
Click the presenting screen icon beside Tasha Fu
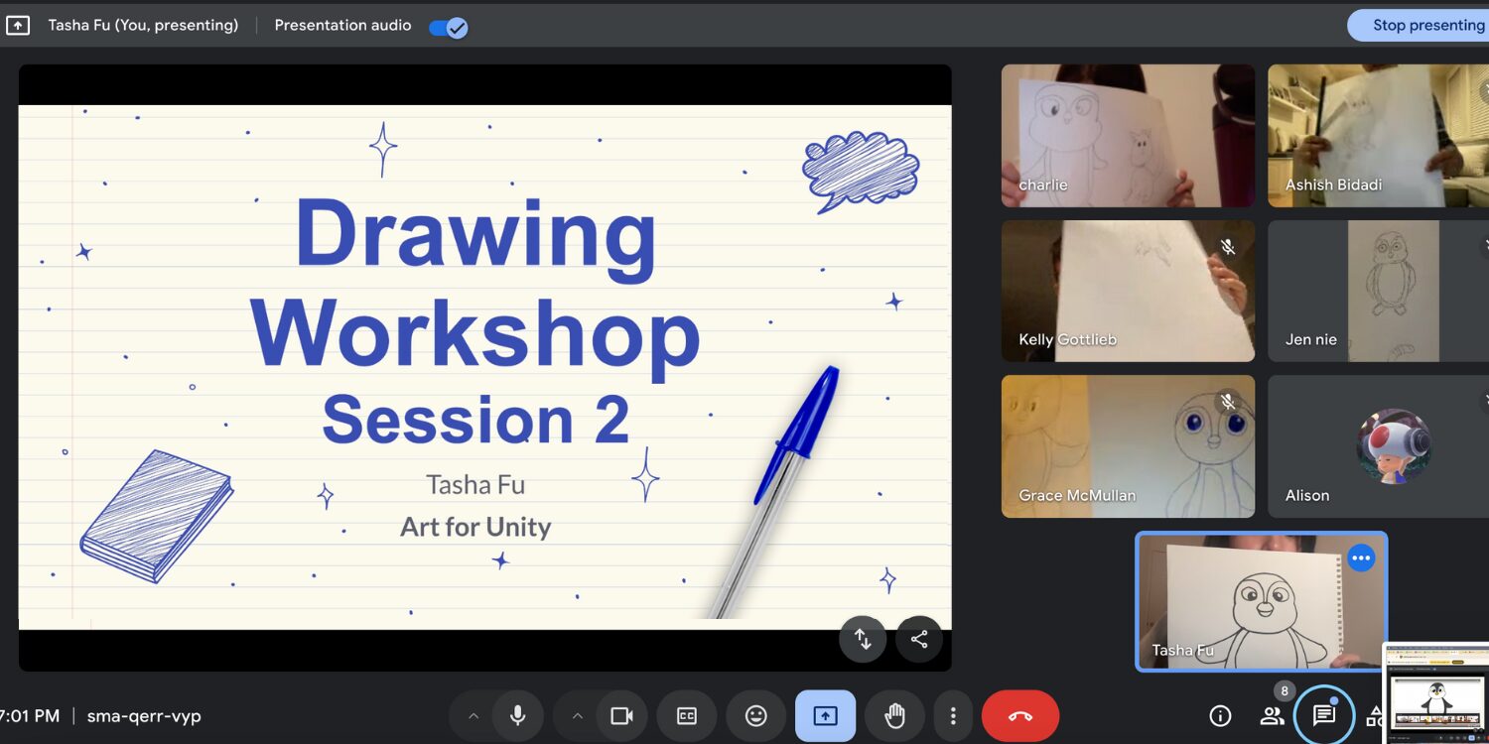click(x=18, y=26)
